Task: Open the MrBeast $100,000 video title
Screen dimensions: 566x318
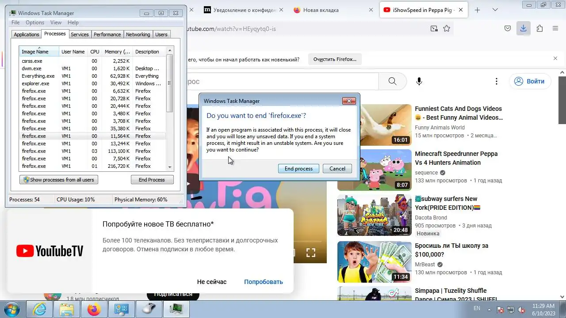Action: point(451,250)
